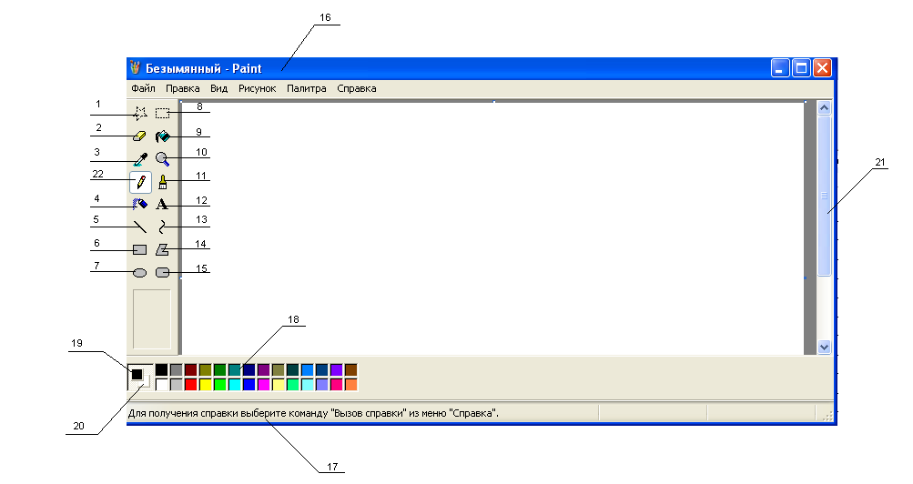Click the vertical scrollbar down arrow
Image resolution: width=913 pixels, height=484 pixels.
(x=824, y=348)
